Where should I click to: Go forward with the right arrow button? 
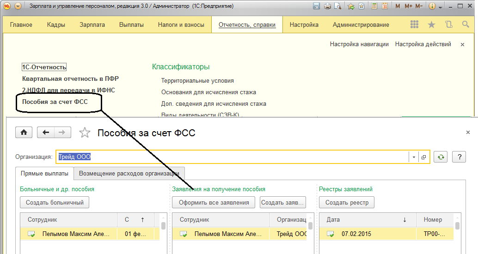(62, 133)
